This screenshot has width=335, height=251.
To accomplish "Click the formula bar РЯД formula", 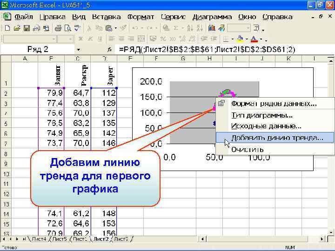I will (x=207, y=50).
